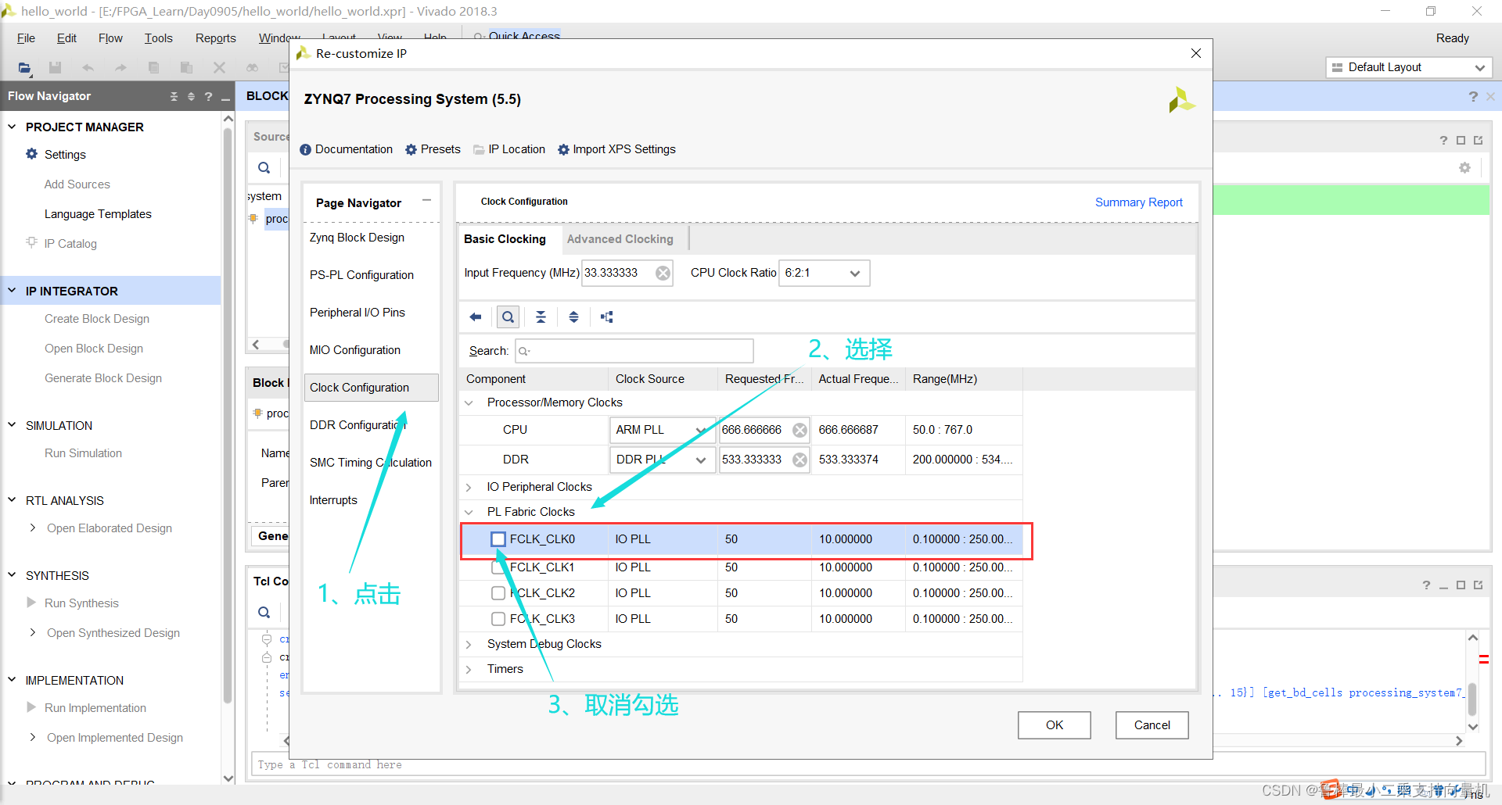The image size is (1502, 805).
Task: Click the Undo icon in main toolbar
Action: click(88, 68)
